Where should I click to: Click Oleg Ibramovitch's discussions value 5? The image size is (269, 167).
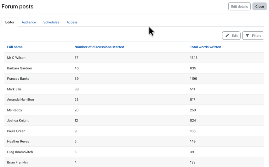coord(76,152)
